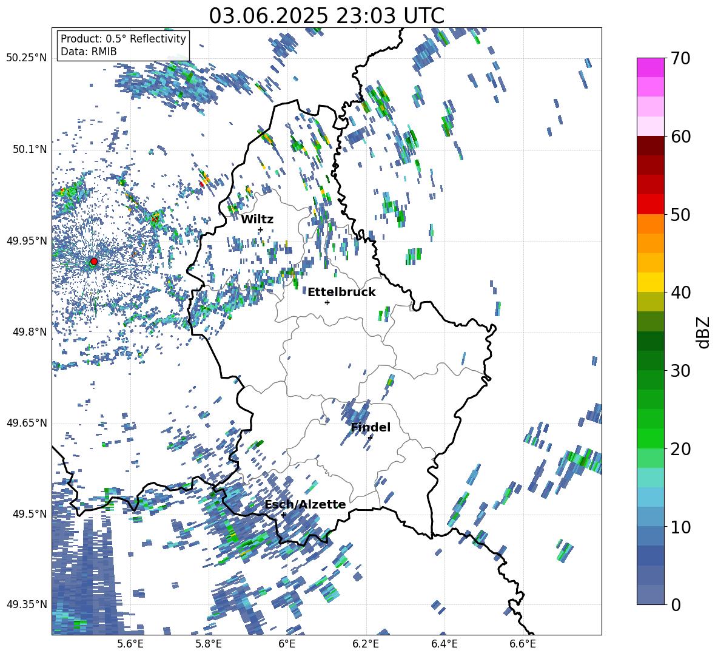
Task: Click the Data: RMIB text
Action: [89, 52]
